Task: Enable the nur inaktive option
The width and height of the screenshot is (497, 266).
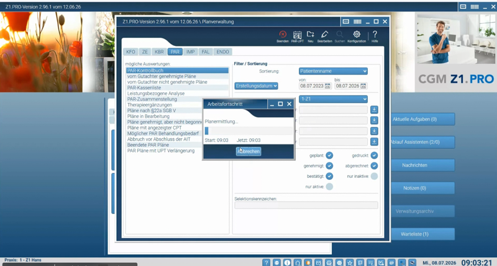Action: (x=374, y=176)
